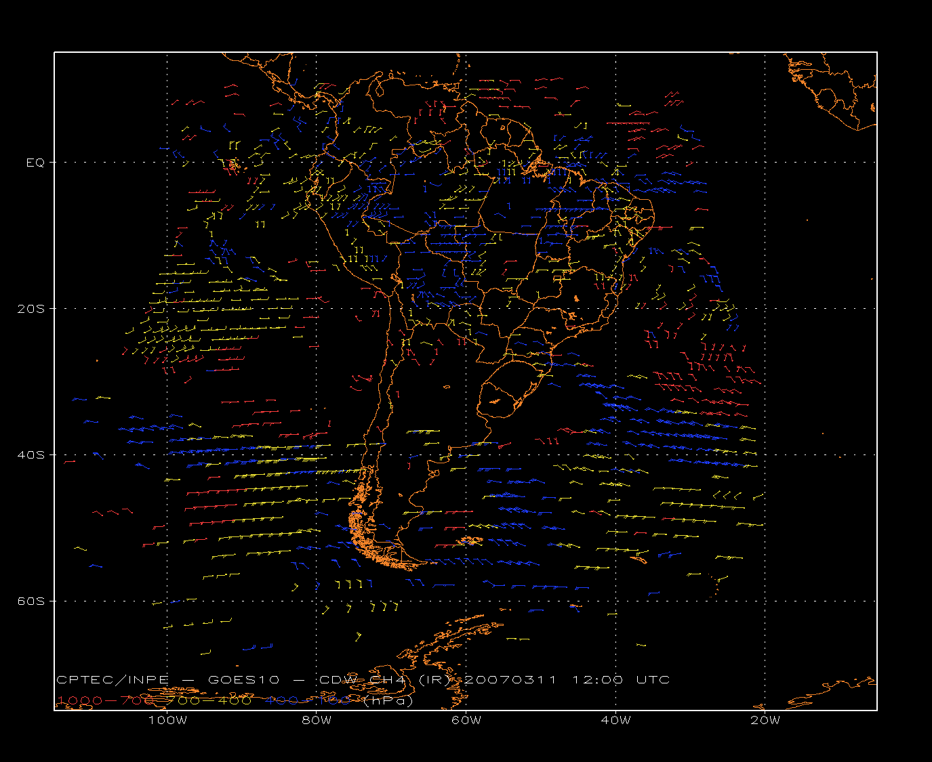Click the 60S latitude label

pyautogui.click(x=31, y=601)
